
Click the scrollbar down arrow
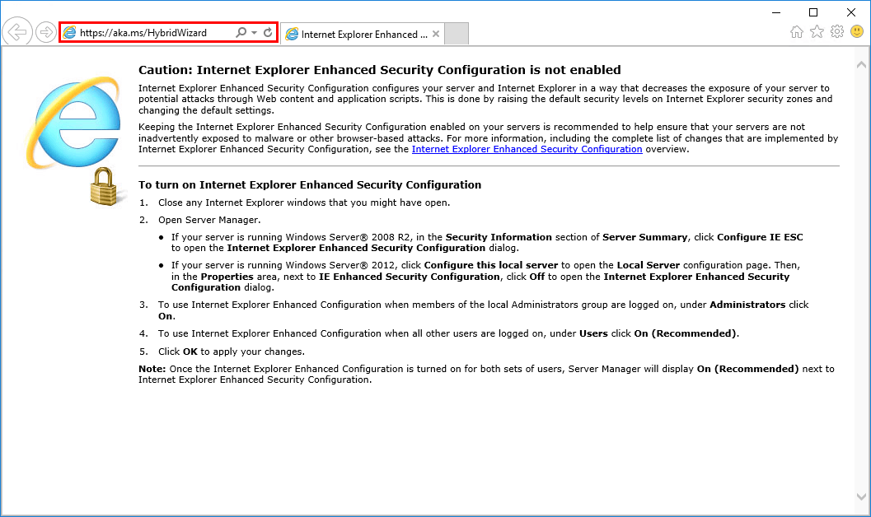[x=861, y=497]
